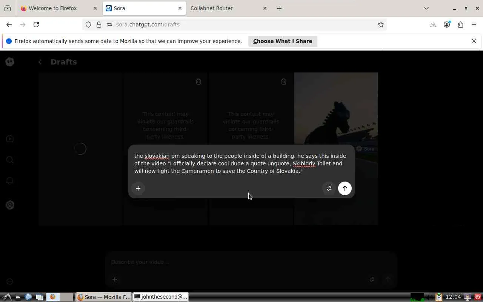Click the CPU usage monitor graph in the tray
The height and width of the screenshot is (302, 483).
coord(417,297)
